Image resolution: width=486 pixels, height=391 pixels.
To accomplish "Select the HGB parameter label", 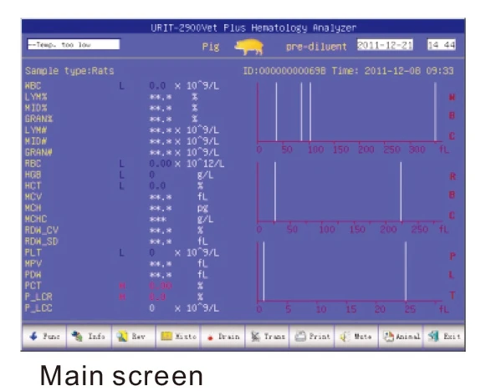I will click(x=33, y=175).
